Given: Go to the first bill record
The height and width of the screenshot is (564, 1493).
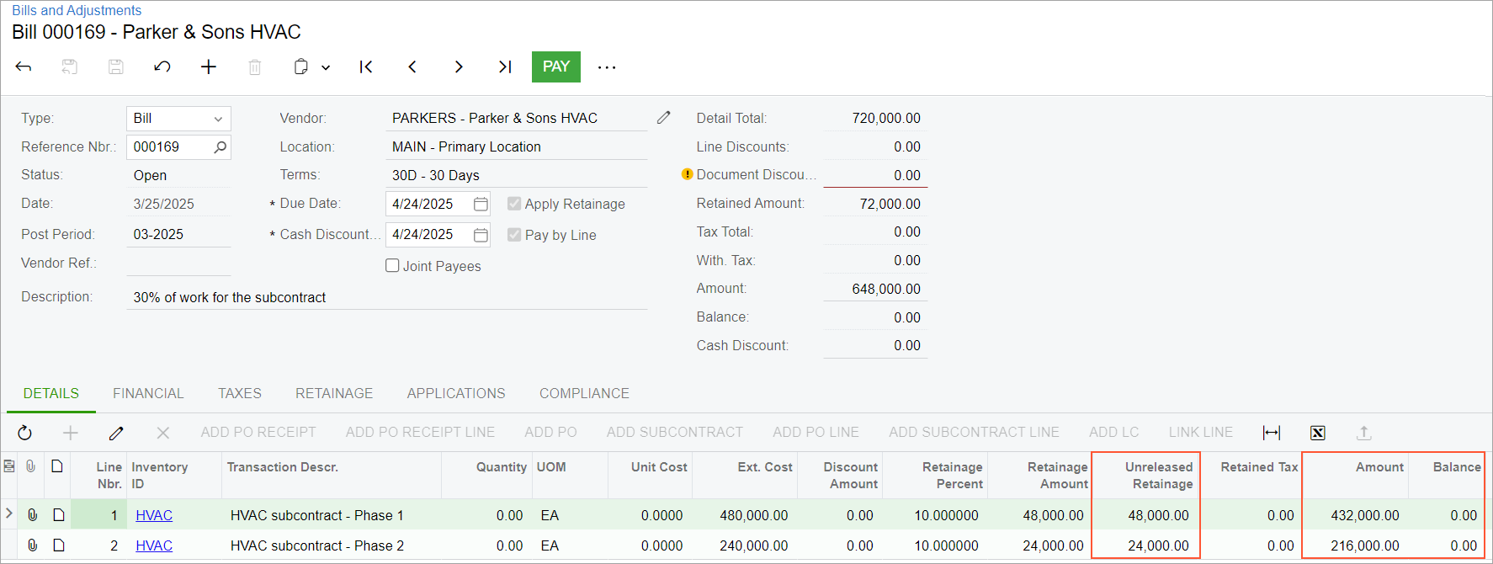Looking at the screenshot, I should [366, 67].
